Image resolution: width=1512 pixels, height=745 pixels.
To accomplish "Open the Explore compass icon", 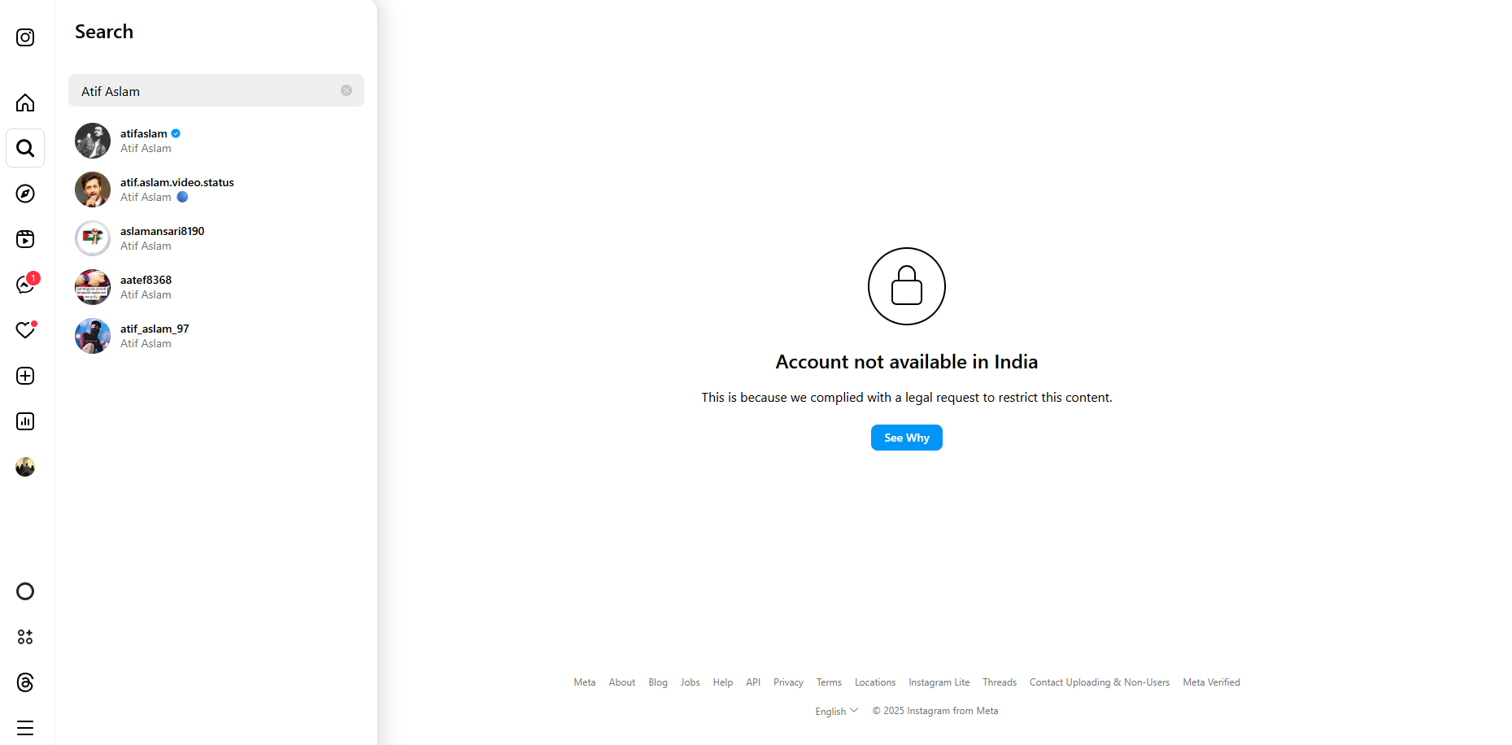I will pyautogui.click(x=25, y=194).
